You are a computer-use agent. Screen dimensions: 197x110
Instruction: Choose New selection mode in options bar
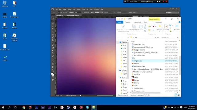click(x=59, y=13)
